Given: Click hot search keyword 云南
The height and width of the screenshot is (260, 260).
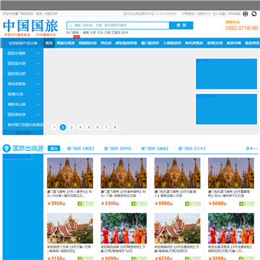Looking at the screenshot, I should (108, 32).
